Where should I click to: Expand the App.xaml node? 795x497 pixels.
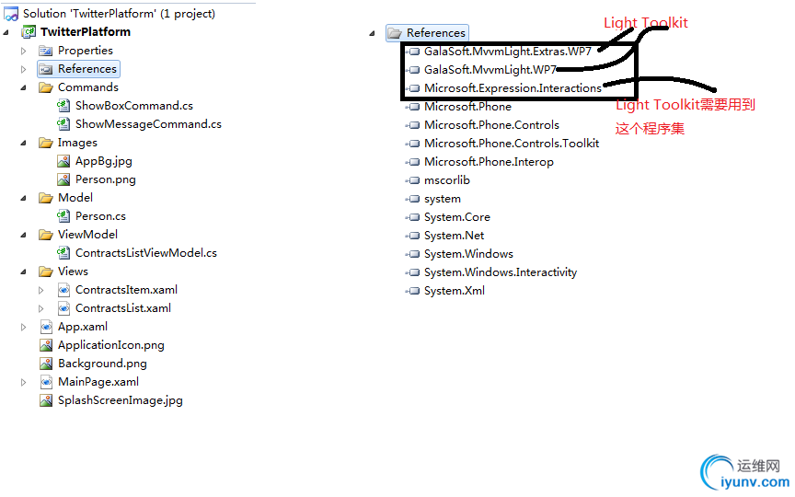click(x=23, y=327)
